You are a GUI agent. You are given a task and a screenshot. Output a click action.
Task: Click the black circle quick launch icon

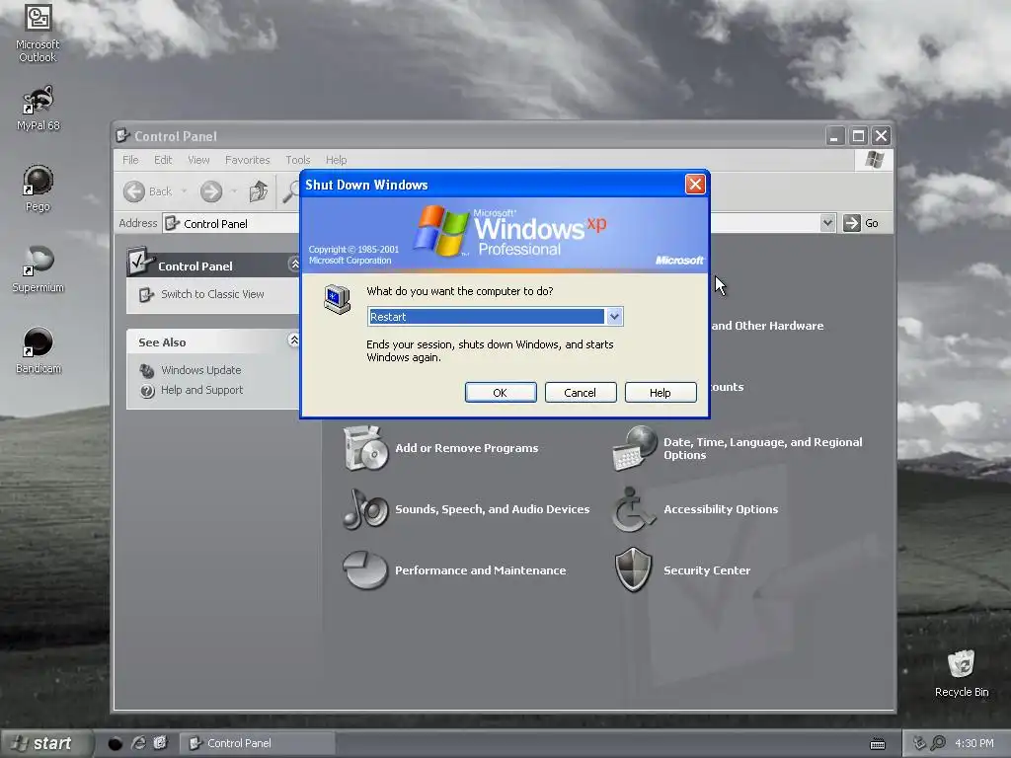(115, 744)
